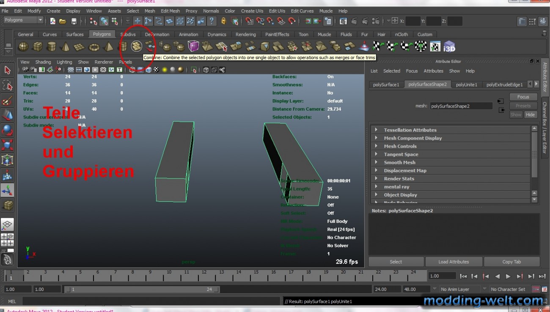Expand Mesh Controls section
This screenshot has height=312, width=550.
point(450,146)
